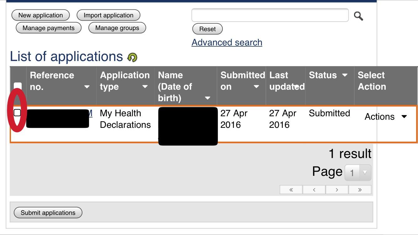Open the Page number dropdown
This screenshot has height=235, width=418.
tap(358, 173)
